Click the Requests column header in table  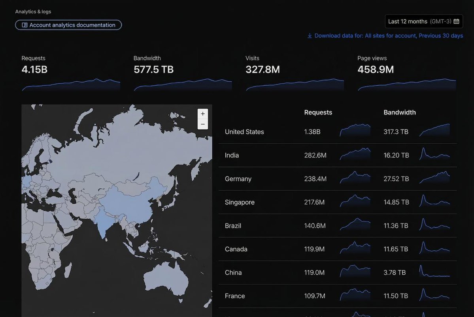click(318, 112)
